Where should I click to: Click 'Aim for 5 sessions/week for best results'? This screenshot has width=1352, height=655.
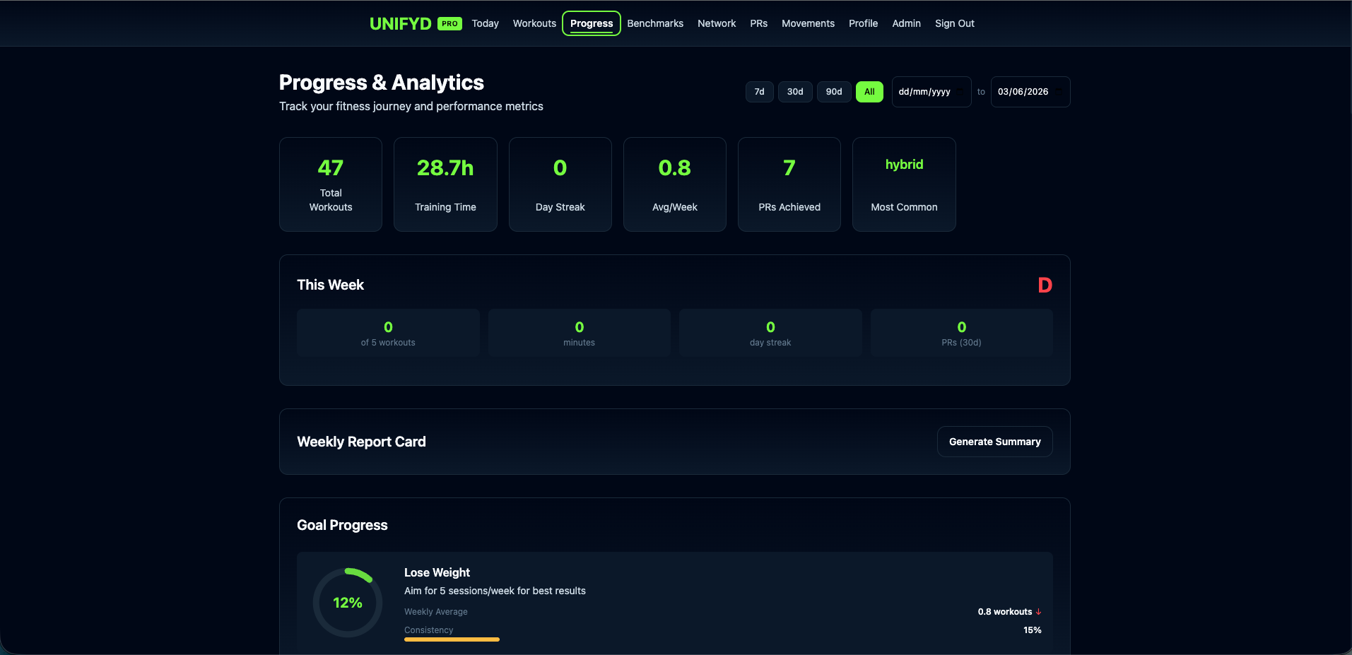pyautogui.click(x=495, y=591)
